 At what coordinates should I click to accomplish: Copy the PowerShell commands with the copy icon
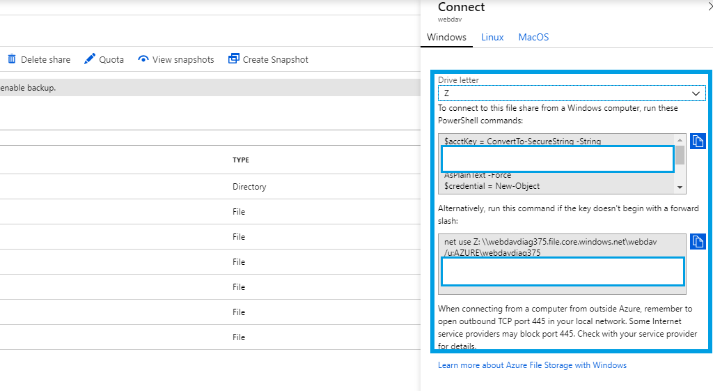pyautogui.click(x=698, y=141)
